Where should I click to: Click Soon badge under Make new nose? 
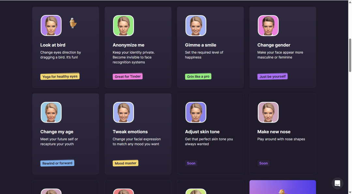point(263,163)
